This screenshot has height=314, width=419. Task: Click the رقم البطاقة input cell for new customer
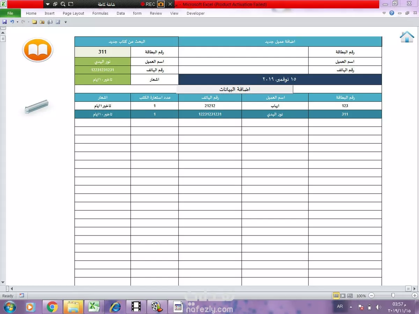pyautogui.click(x=243, y=52)
